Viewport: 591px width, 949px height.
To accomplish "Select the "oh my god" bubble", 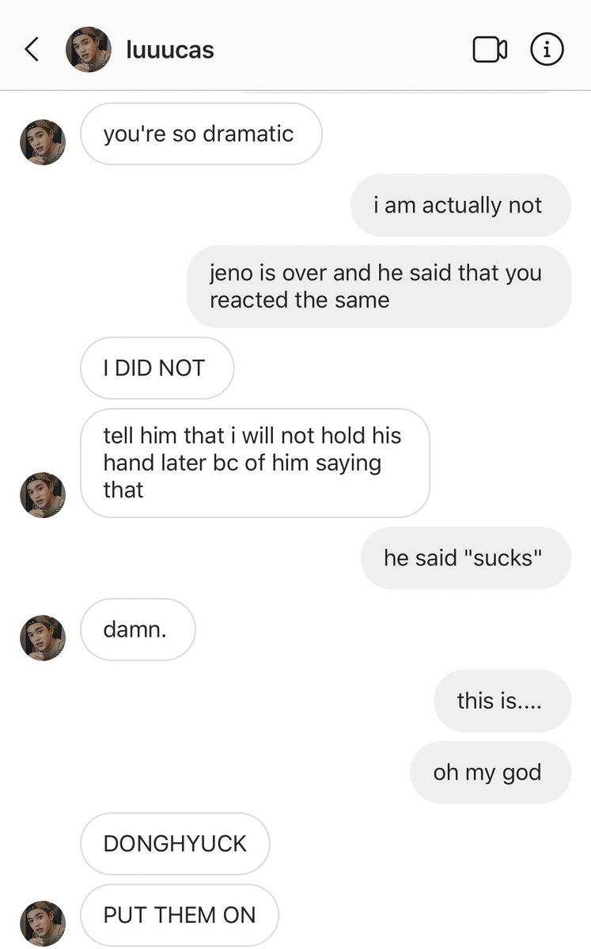I will 490,772.
